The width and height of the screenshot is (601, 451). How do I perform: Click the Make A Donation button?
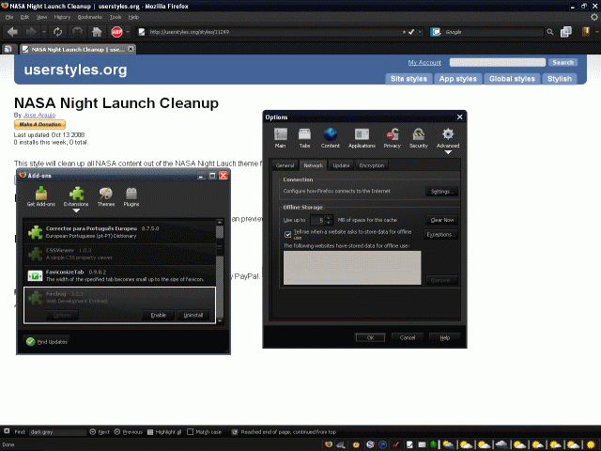(x=39, y=124)
